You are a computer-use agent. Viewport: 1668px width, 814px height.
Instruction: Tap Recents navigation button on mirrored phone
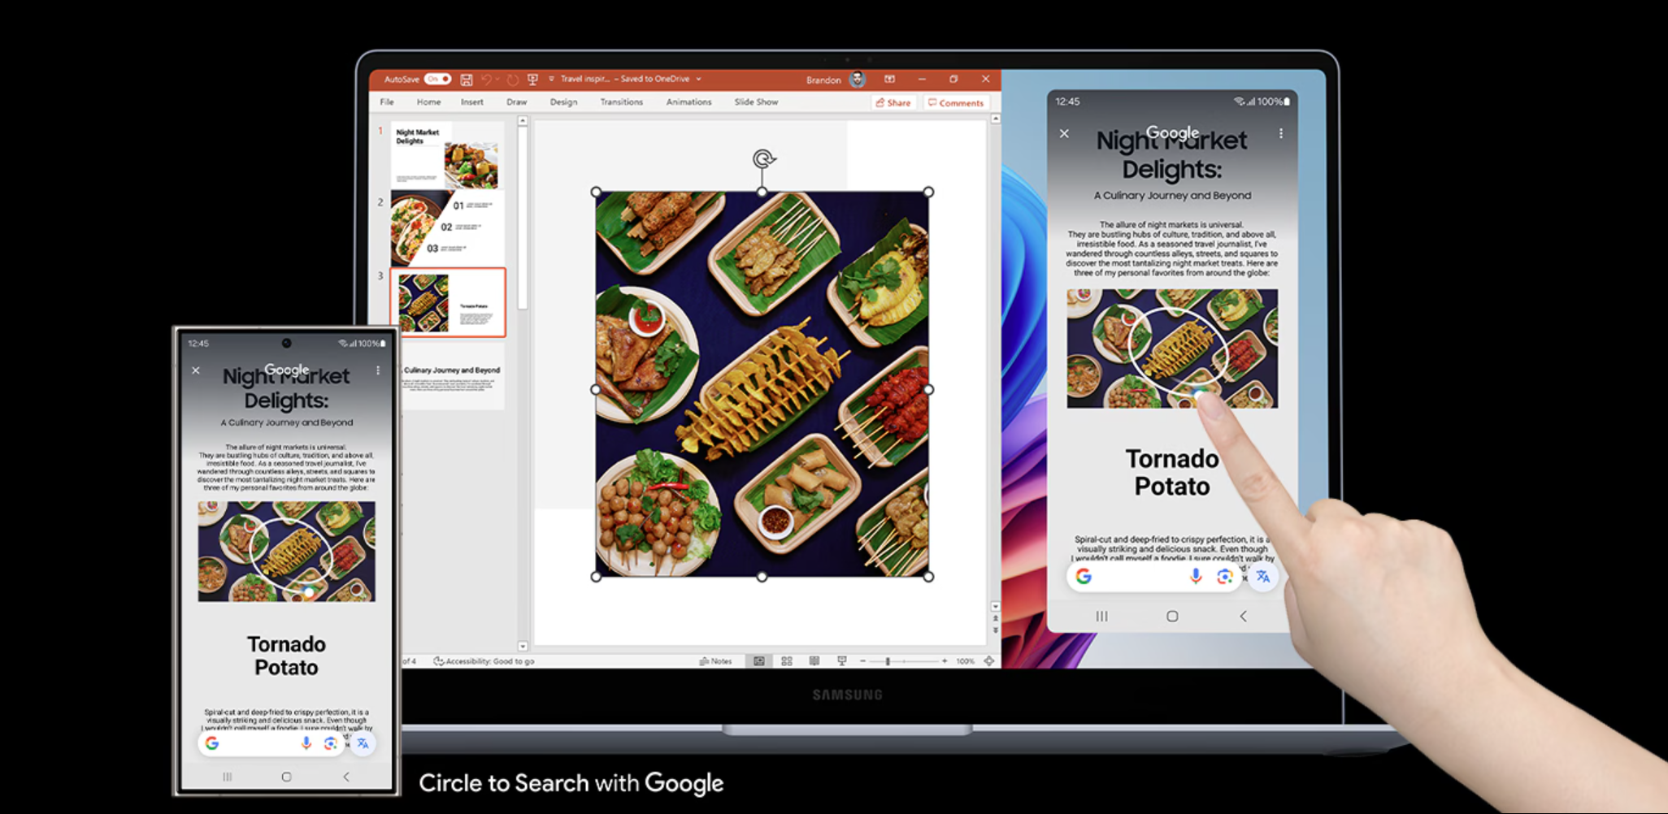point(1101,616)
